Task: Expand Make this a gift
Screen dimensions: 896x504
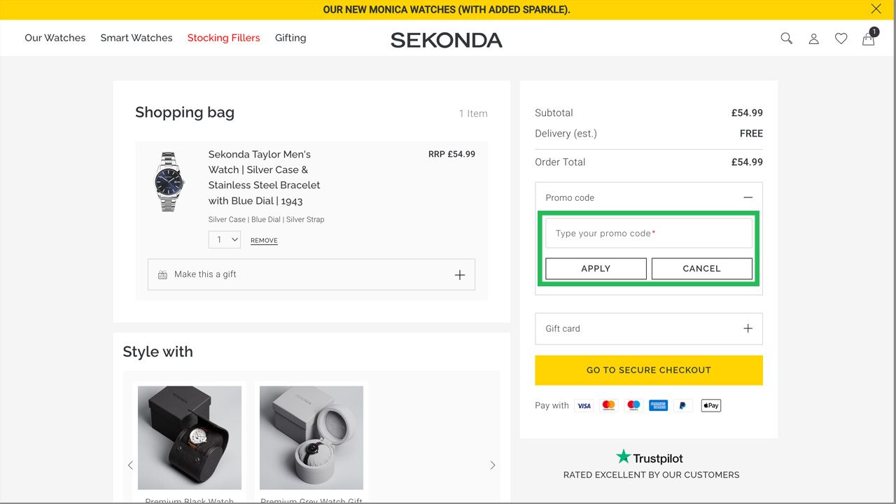Action: coord(459,274)
